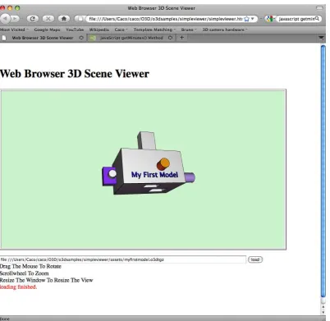Click the 'Drag The Mouse To Rotate' text
This screenshot has height=321, width=330.
click(30, 266)
